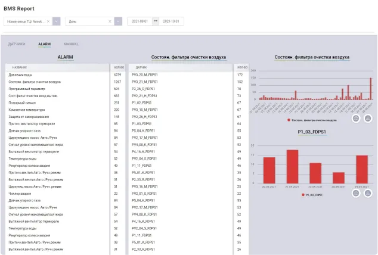Open the MANUAL tab
378x255 pixels.
coord(71,44)
